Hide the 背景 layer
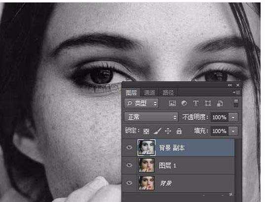Viewport: 265px width, 202px height. (x=129, y=183)
